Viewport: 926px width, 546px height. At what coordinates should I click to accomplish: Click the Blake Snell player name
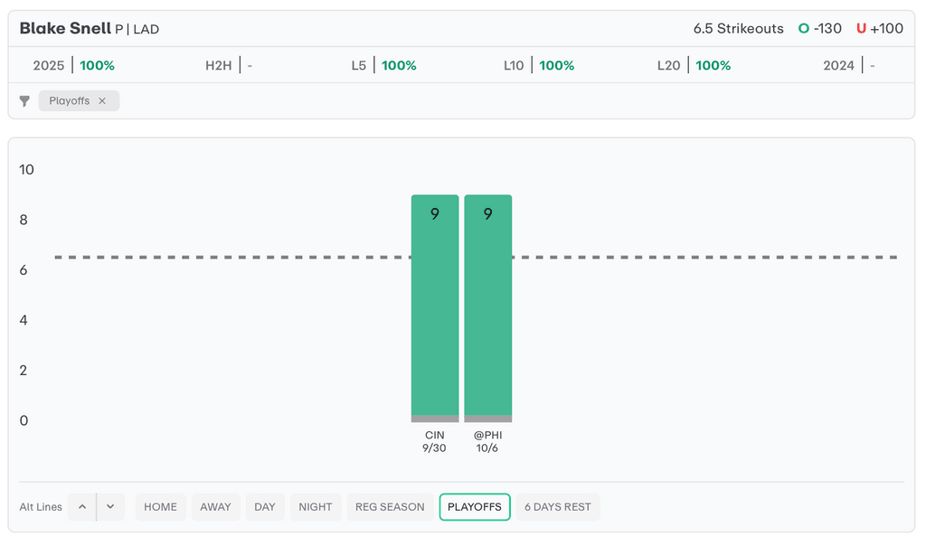point(65,29)
